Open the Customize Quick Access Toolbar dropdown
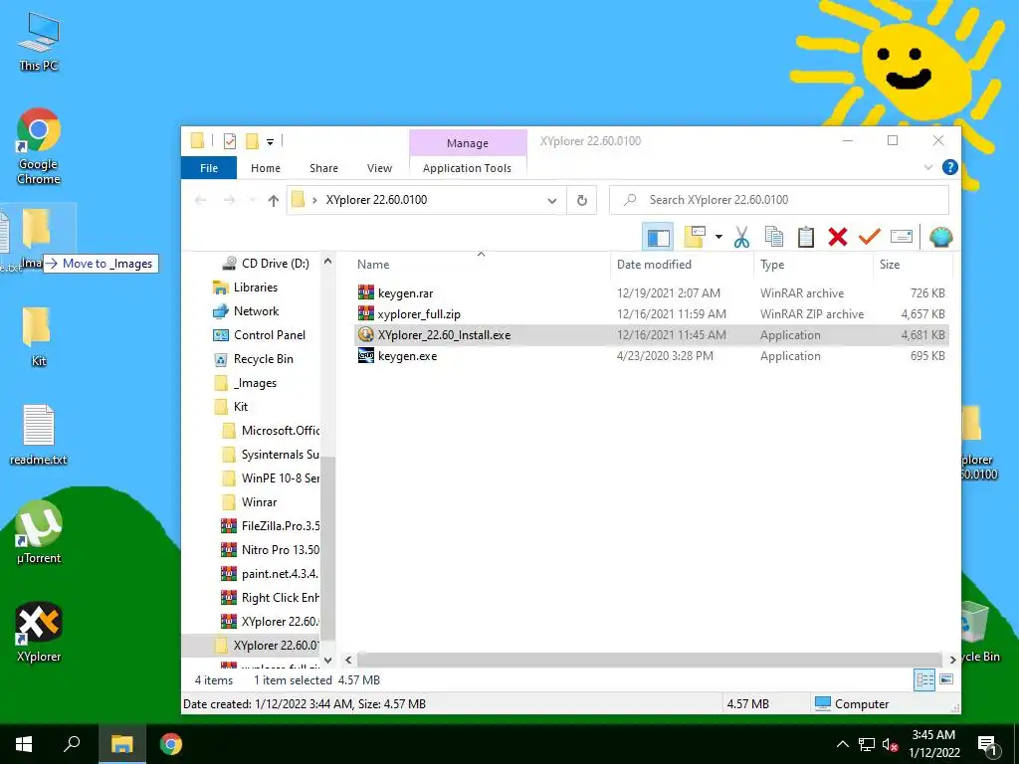Screen dimensions: 1019x764 pos(270,141)
